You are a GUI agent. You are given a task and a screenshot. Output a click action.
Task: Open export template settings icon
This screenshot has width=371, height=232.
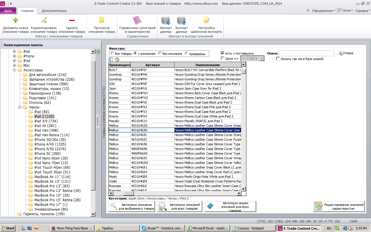[x=206, y=20]
